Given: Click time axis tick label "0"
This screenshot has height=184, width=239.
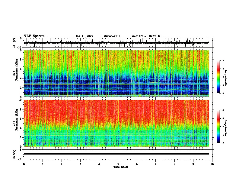Looking at the screenshot, I should 24,164.
